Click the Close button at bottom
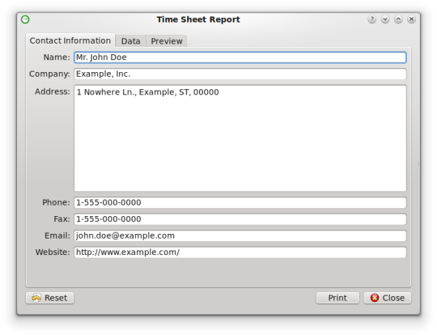 click(388, 298)
